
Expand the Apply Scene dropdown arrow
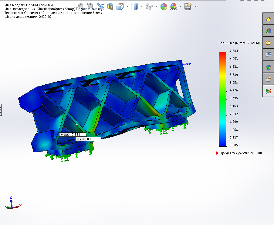pos(181,7)
